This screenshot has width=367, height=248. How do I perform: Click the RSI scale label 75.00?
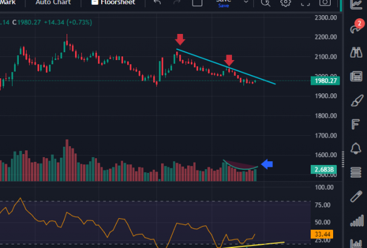click(323, 205)
